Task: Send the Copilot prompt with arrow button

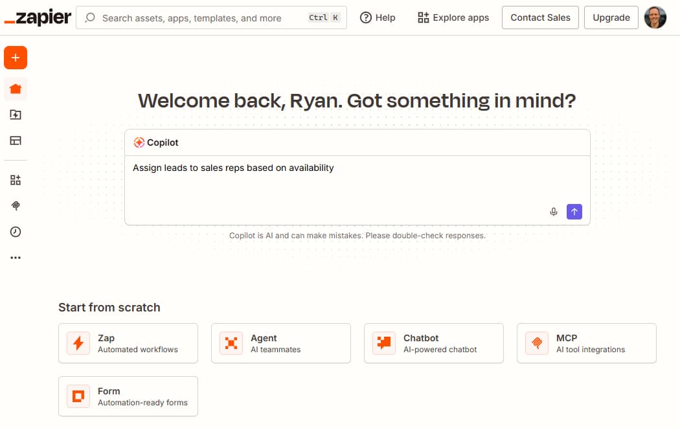Action: point(574,212)
